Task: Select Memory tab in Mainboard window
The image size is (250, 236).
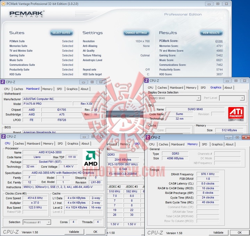Action: pos(47,89)
